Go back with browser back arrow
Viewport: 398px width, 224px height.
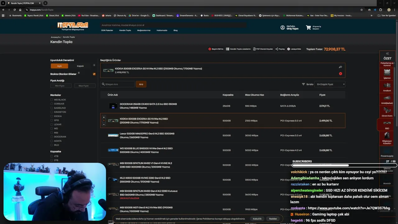[3, 10]
